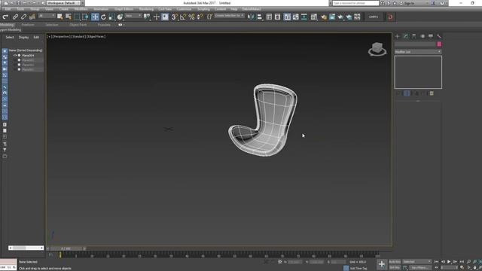Toggle the Scene Explorer icon

269,17
